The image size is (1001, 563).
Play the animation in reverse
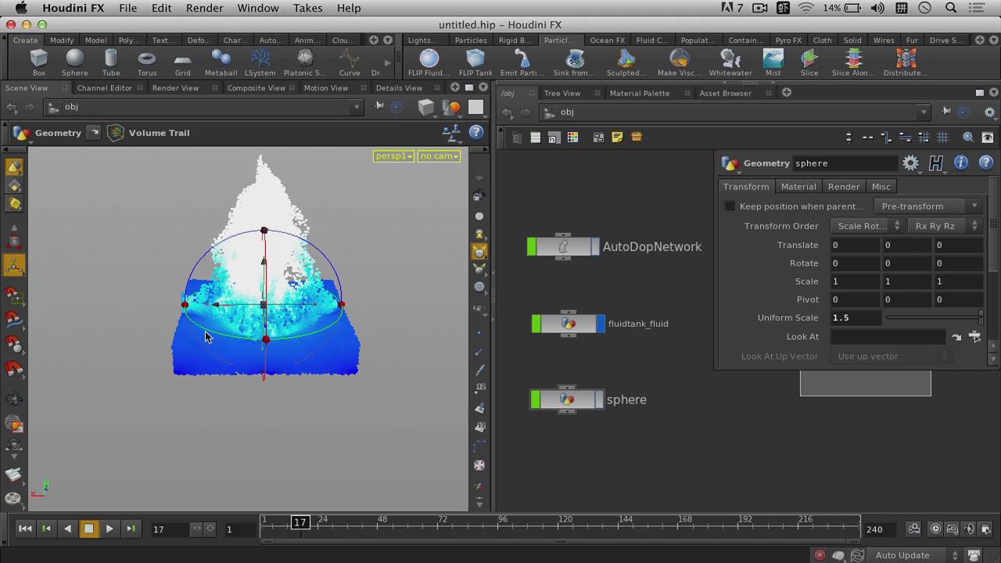click(67, 529)
